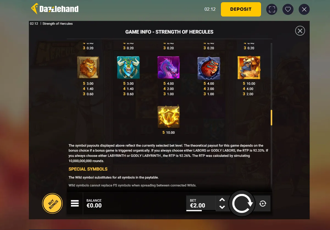Open the hamburger game menu
This screenshot has width=330, height=230.
[x=75, y=203]
